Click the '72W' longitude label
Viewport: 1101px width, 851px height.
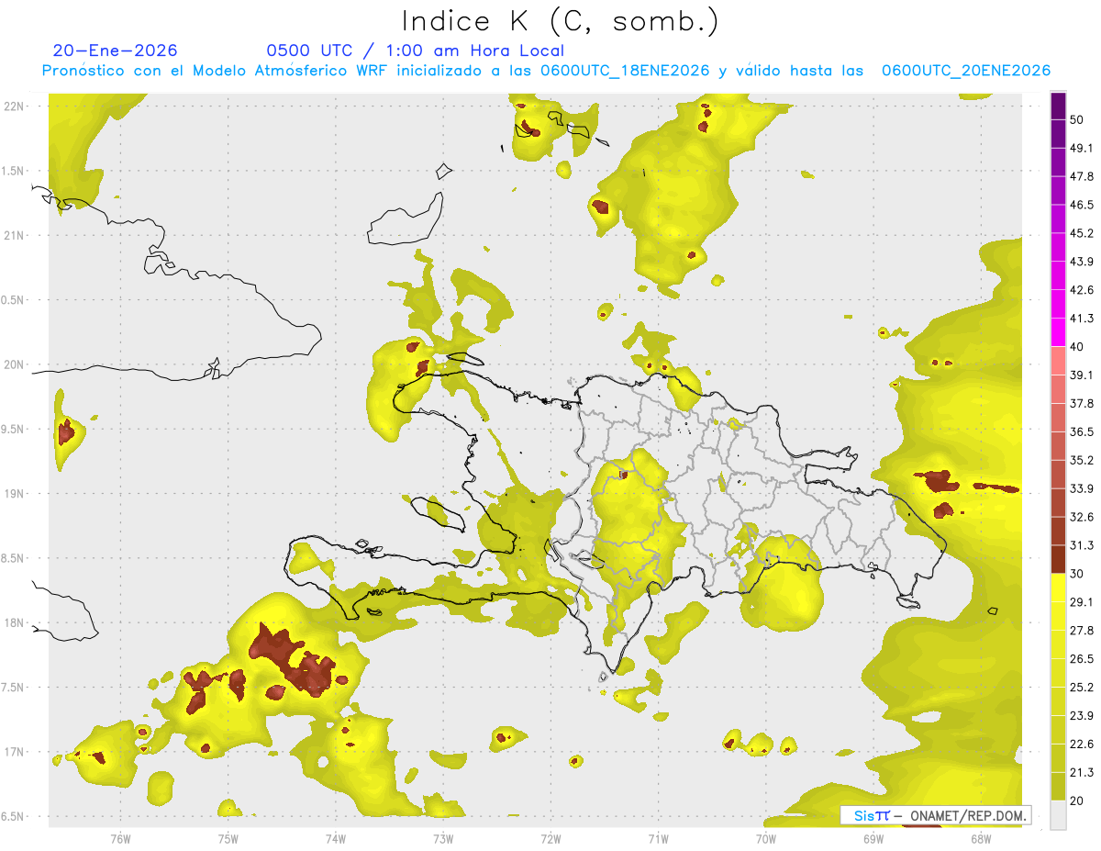(550, 838)
